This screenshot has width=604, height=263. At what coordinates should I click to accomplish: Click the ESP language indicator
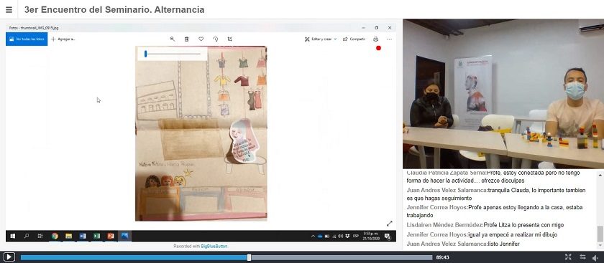click(x=356, y=236)
